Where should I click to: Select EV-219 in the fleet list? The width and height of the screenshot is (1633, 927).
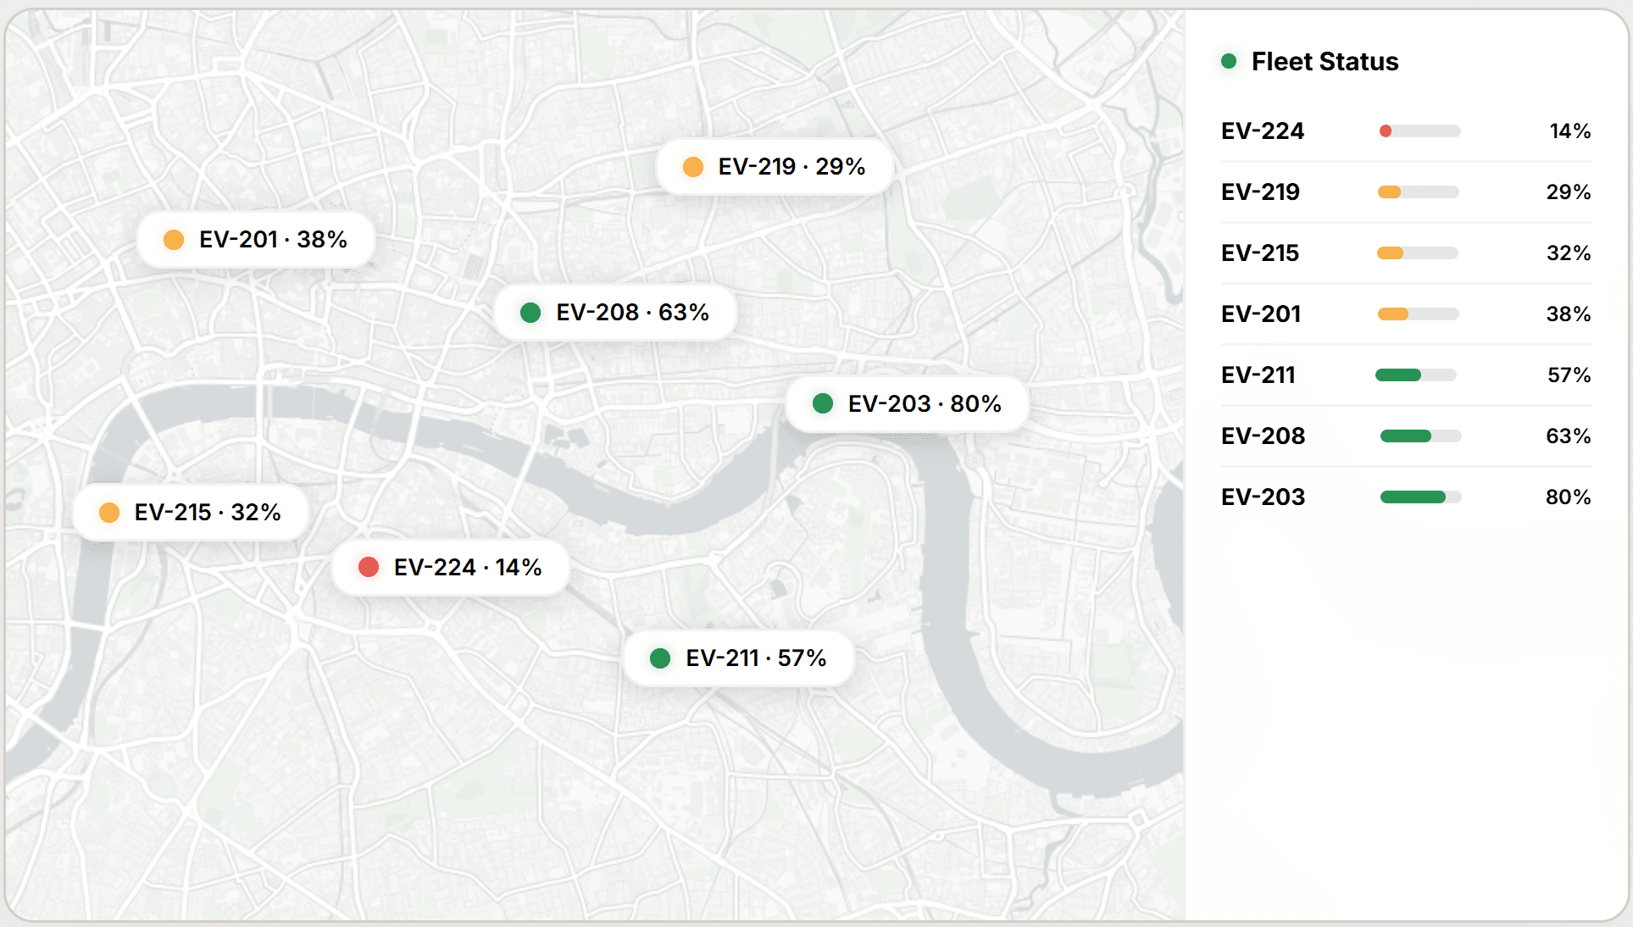1260,192
